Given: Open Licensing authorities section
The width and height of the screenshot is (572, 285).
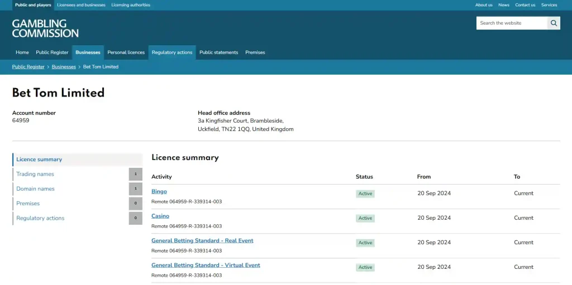Looking at the screenshot, I should click(x=131, y=5).
